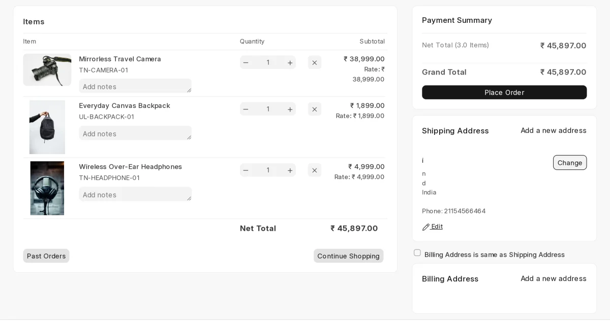610x325 pixels.
Task: Add notes for Everyday Canvas Backpack
Action: point(135,133)
